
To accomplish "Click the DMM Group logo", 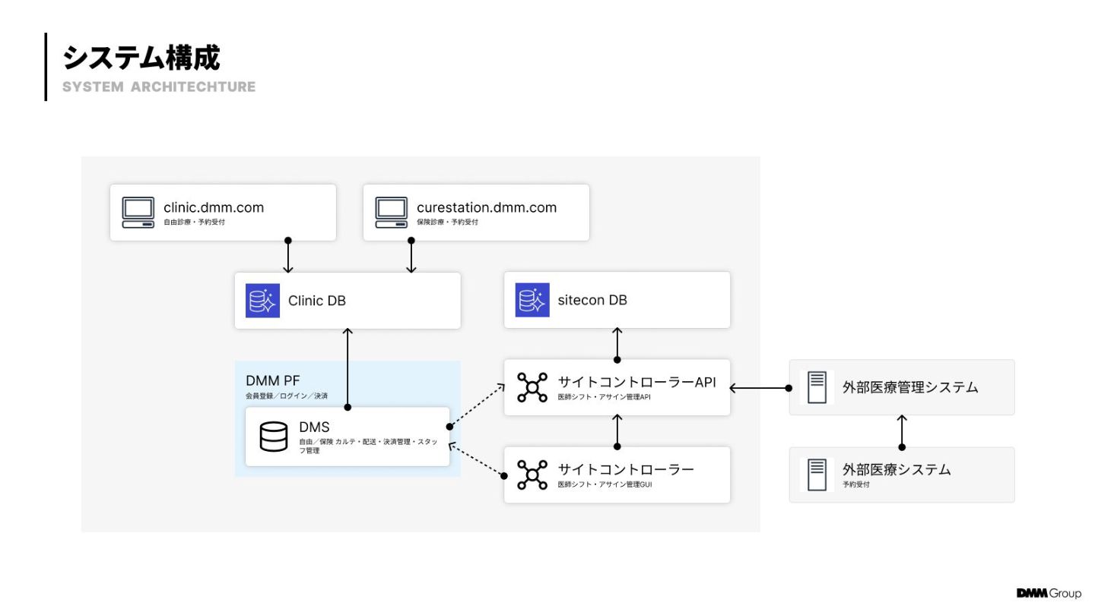I will point(1049,593).
